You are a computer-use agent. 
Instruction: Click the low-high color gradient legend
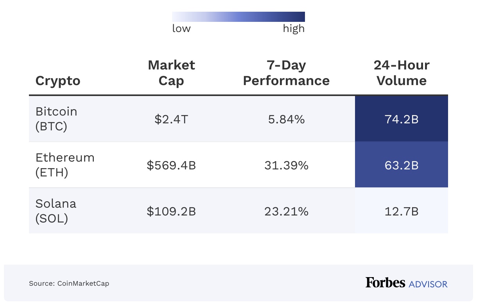tap(238, 17)
